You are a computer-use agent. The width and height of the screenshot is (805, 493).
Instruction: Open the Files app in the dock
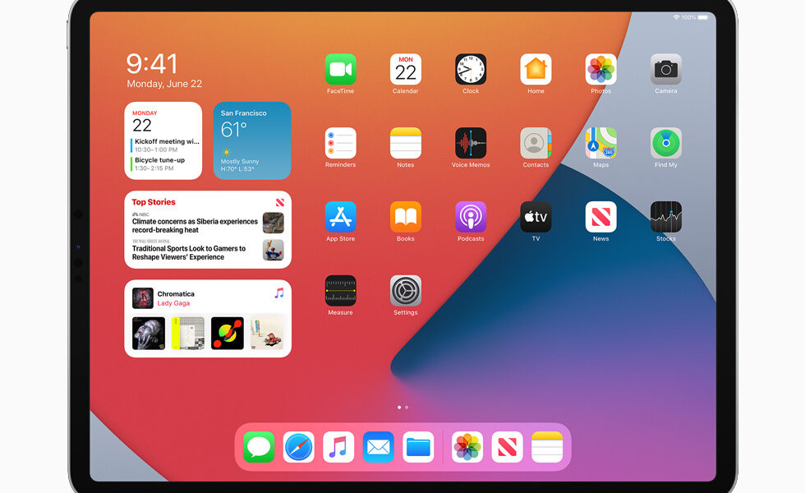(418, 447)
